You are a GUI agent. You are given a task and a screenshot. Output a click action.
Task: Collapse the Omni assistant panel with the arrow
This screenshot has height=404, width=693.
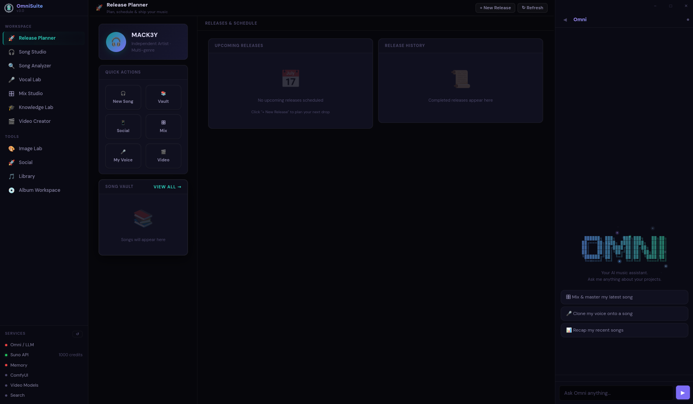point(564,19)
